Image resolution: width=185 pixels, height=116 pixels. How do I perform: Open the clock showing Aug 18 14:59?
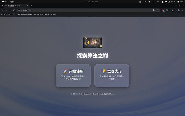tap(93, 2)
